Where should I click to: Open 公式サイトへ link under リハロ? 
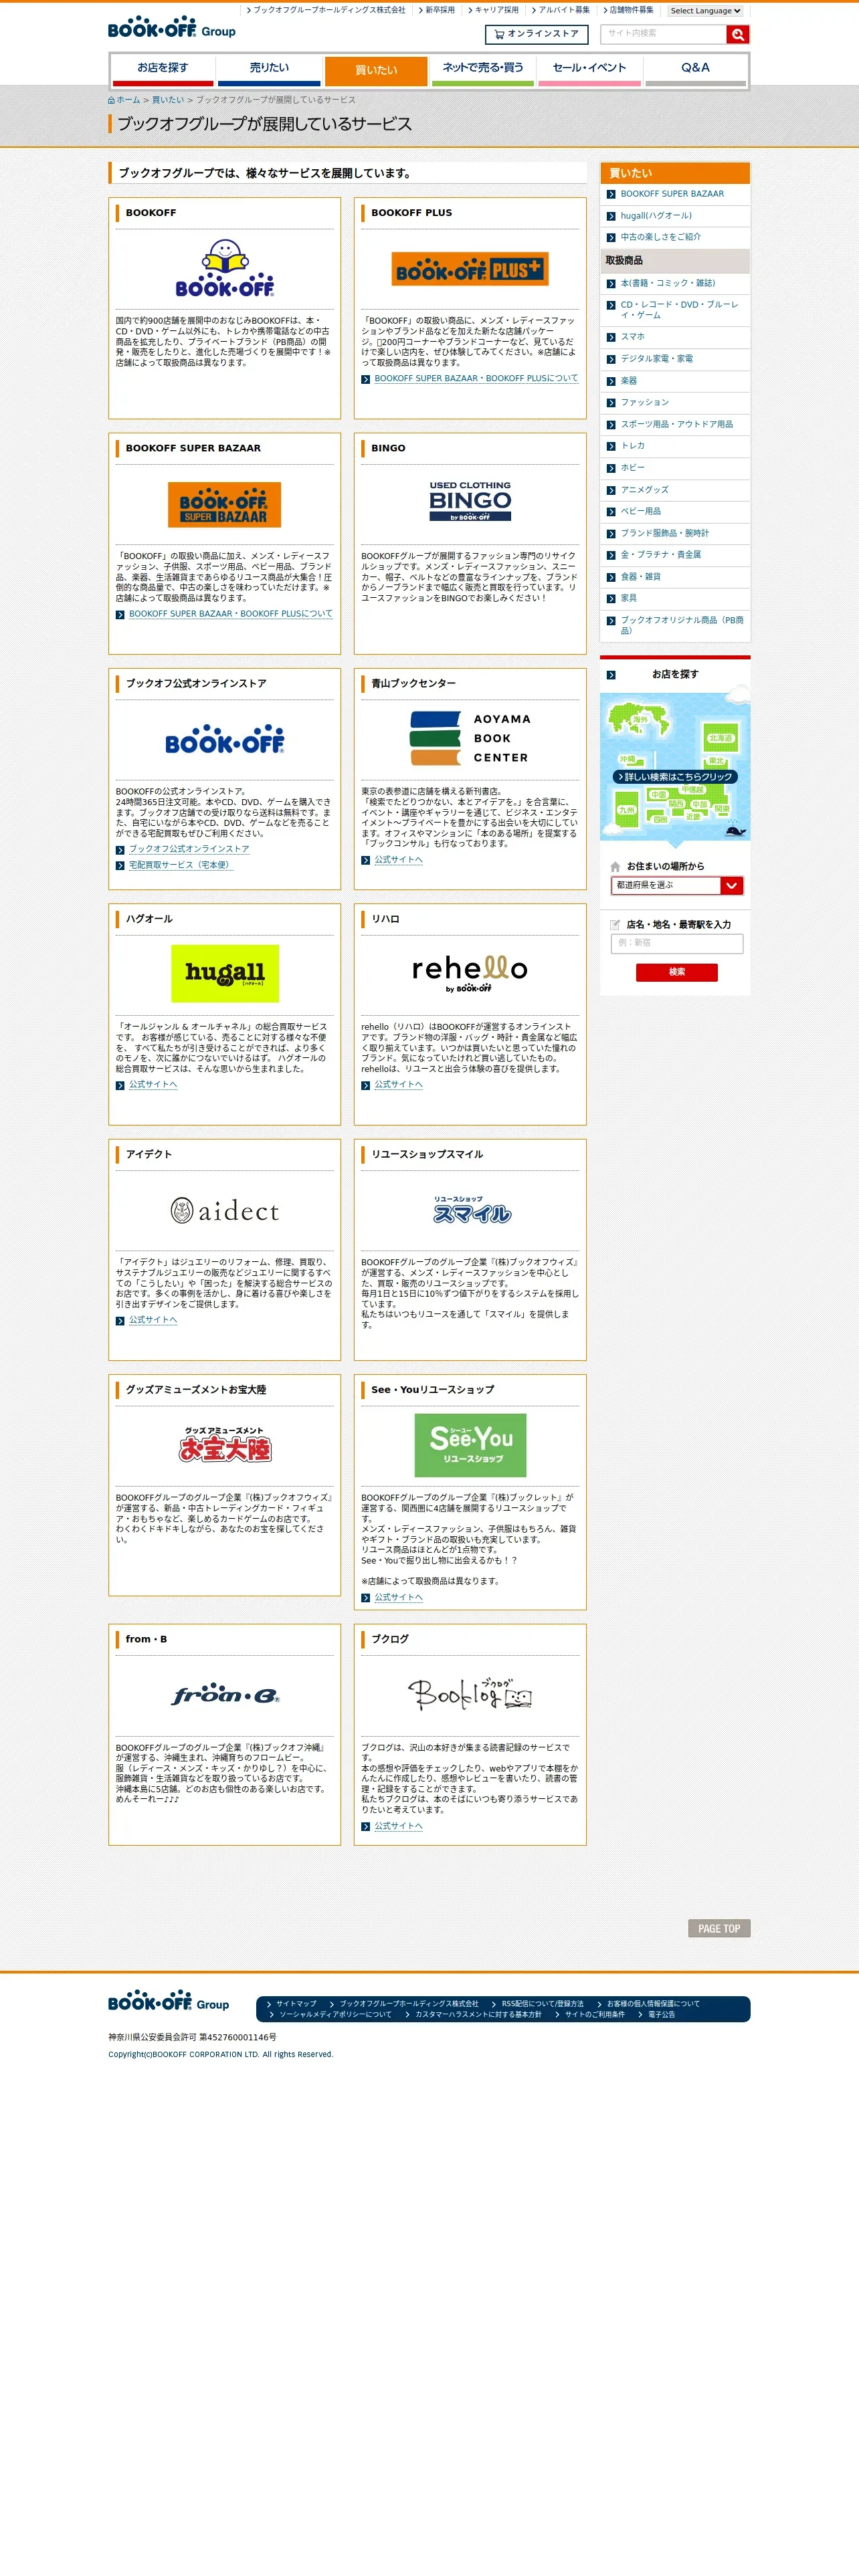(398, 1085)
